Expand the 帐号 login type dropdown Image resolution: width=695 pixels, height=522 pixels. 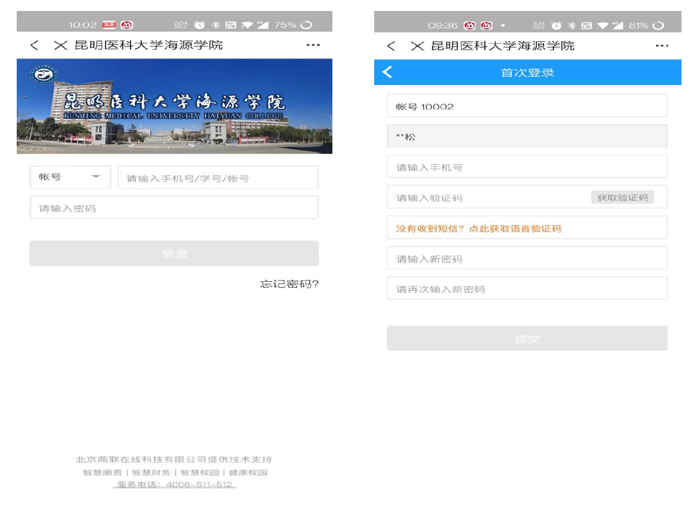(70, 177)
